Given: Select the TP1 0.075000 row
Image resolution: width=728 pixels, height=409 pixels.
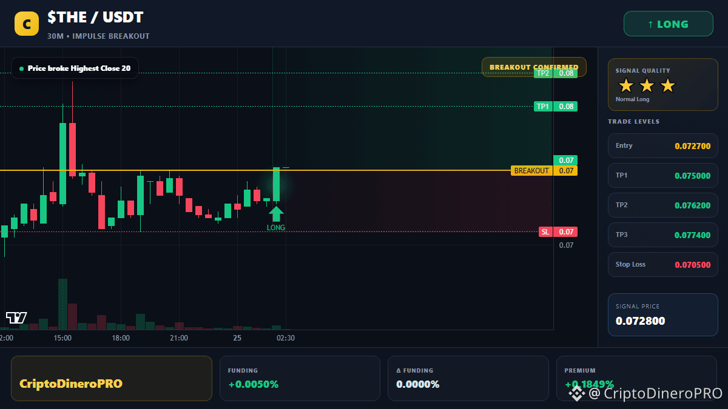Looking at the screenshot, I should (x=663, y=176).
